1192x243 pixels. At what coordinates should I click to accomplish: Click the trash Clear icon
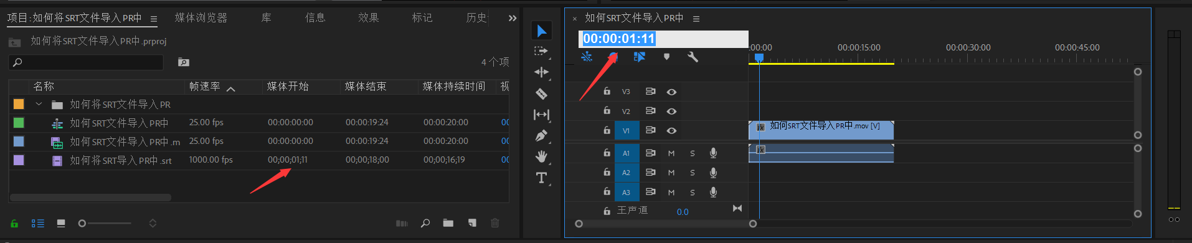pyautogui.click(x=495, y=223)
